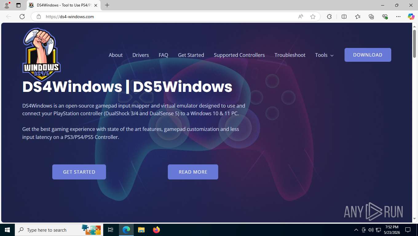Open the Troubleshoot page
This screenshot has height=236, width=418.
(290, 55)
